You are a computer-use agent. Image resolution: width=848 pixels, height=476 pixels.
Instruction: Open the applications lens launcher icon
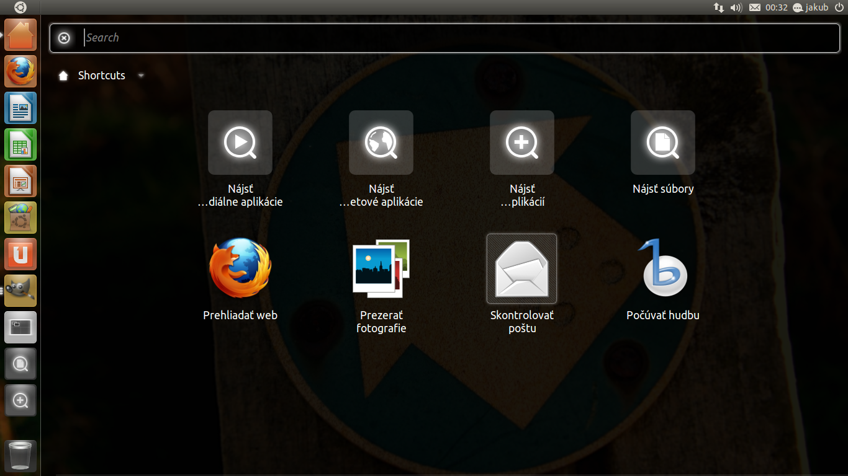coord(20,400)
